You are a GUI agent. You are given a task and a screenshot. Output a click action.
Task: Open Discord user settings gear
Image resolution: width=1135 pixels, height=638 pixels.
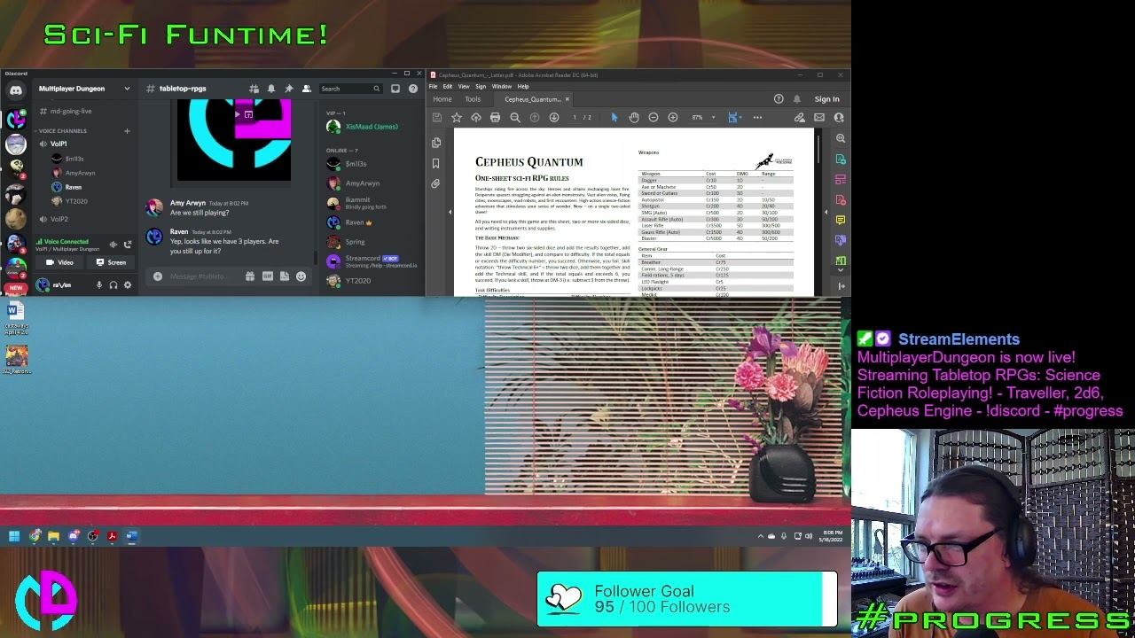click(127, 285)
